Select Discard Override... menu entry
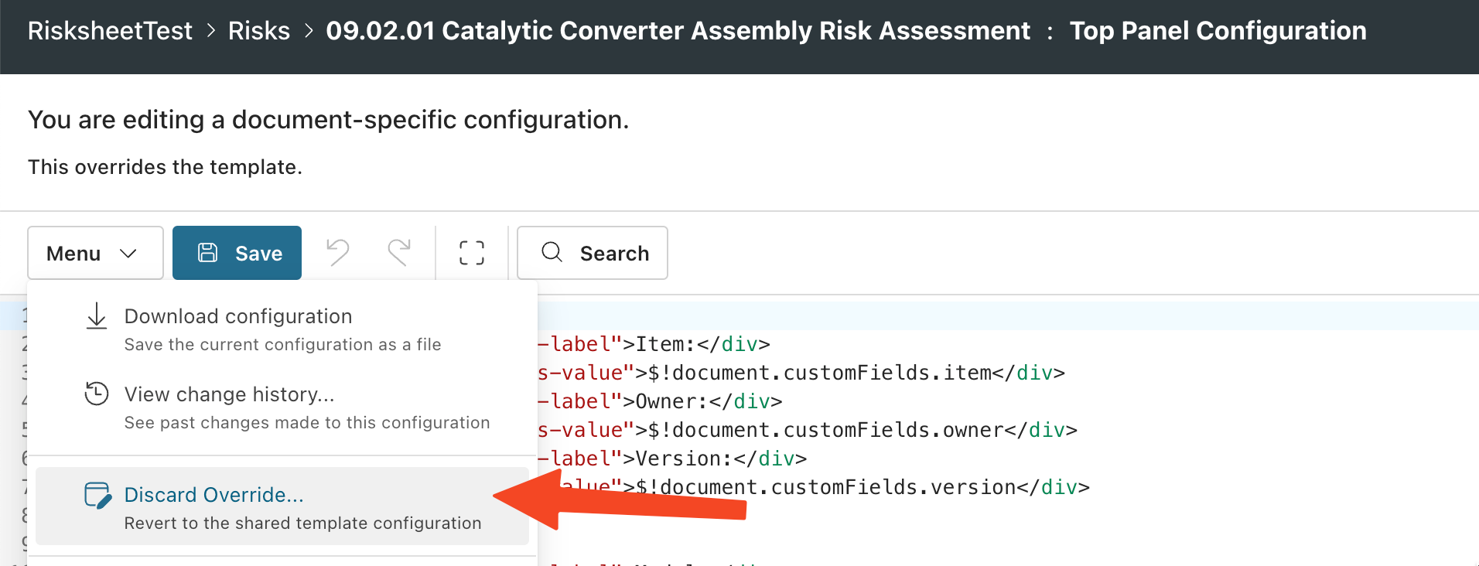Image resolution: width=1479 pixels, height=566 pixels. point(214,495)
